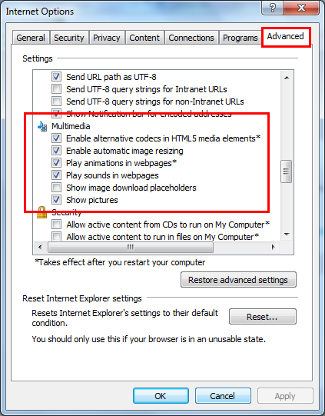The height and width of the screenshot is (416, 325).
Task: Toggle Show pictures checkbox
Action: click(56, 200)
